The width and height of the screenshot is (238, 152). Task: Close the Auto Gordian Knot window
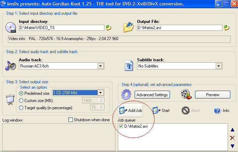234,4
